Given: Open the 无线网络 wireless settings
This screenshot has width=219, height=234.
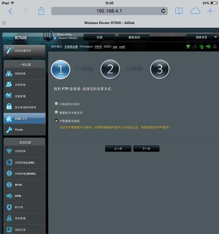Looking at the screenshot, I should click(25, 151).
